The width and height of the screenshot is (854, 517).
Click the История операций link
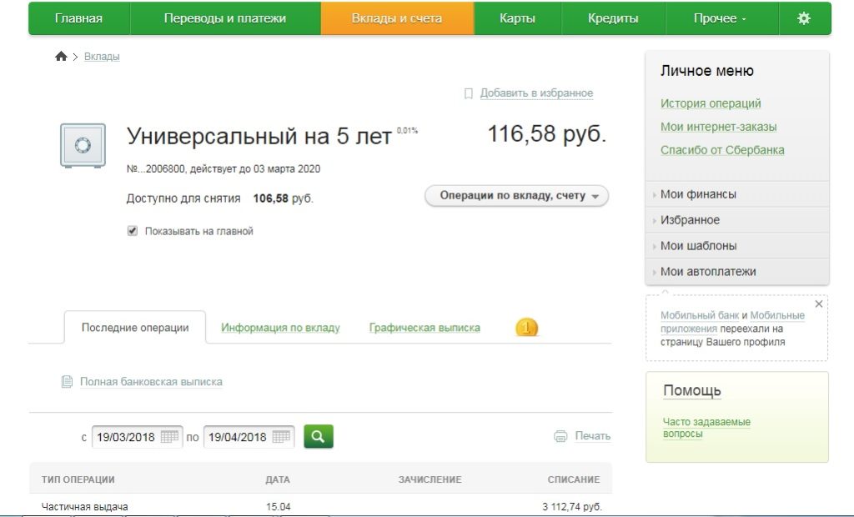point(711,103)
